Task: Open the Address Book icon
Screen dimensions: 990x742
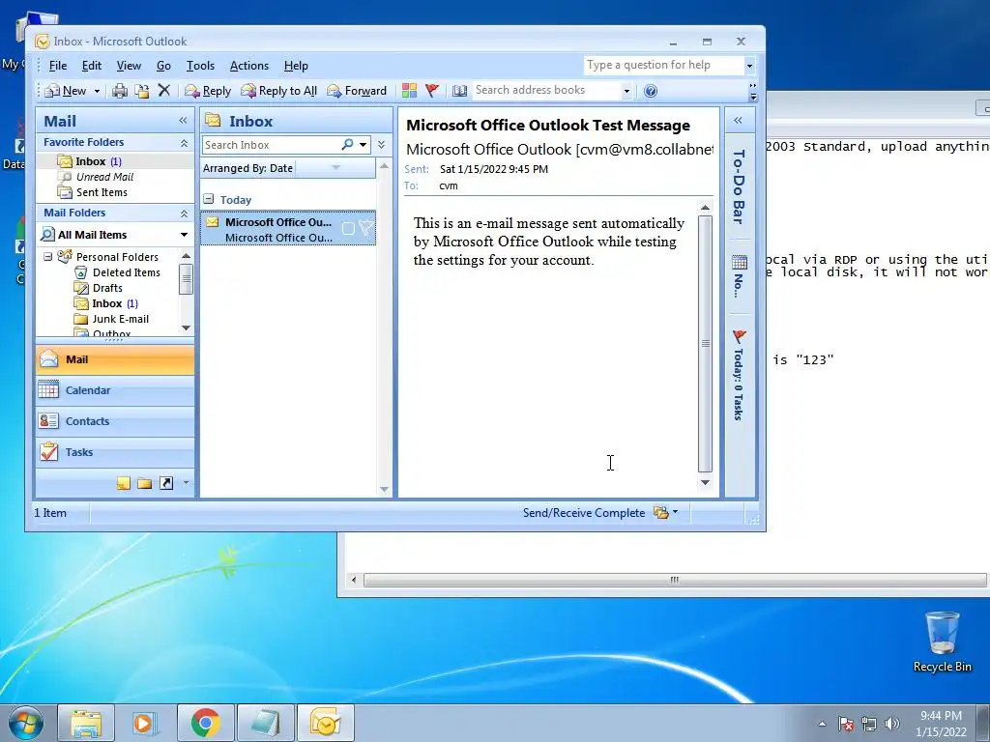Action: coord(459,91)
